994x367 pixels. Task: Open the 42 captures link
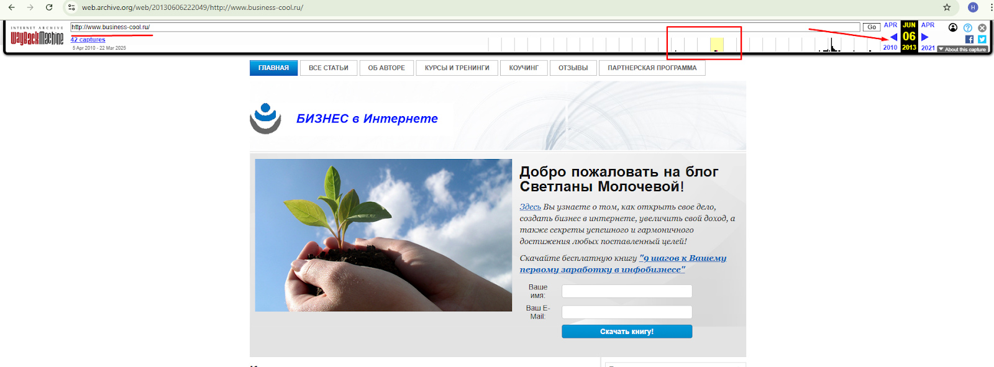[88, 40]
